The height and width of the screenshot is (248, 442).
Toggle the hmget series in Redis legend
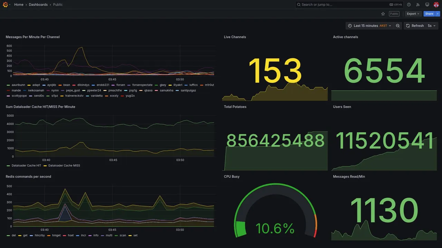coord(54,235)
